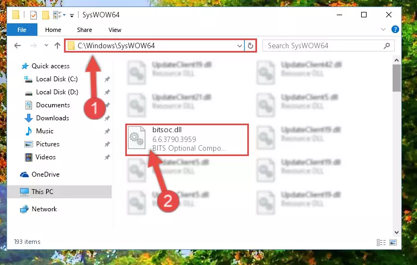Open Local Disk (D:) in the sidebar
Viewport: 417px width, 265px height.
point(57,92)
